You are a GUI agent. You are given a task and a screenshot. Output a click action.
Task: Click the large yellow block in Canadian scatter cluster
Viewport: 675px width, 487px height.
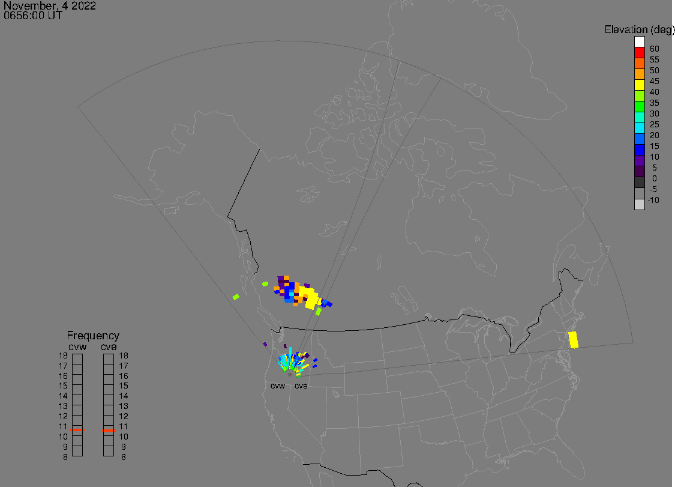(x=310, y=297)
